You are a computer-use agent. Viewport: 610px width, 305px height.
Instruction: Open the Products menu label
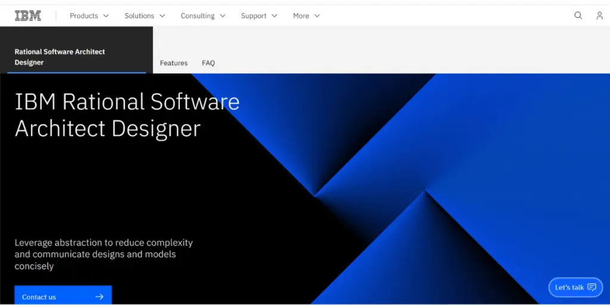(83, 15)
